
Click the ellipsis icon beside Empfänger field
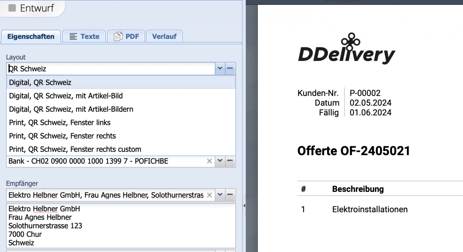point(230,195)
